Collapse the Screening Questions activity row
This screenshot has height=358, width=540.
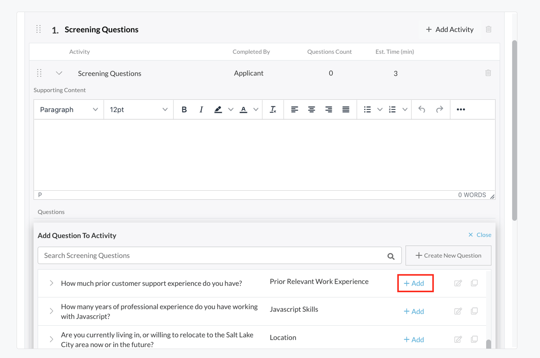coord(59,73)
